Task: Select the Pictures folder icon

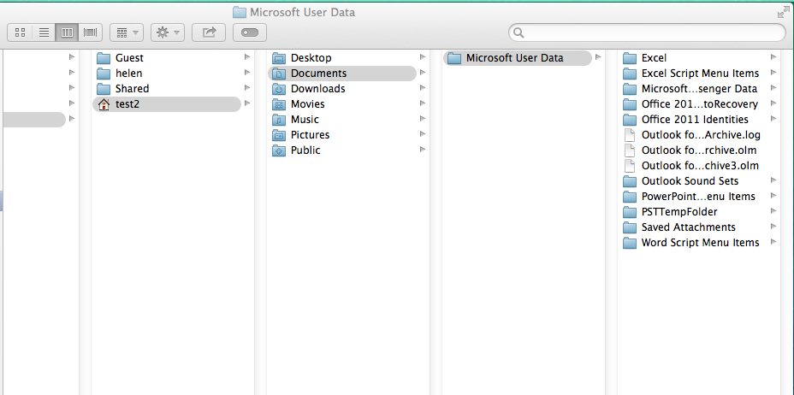Action: 279,135
